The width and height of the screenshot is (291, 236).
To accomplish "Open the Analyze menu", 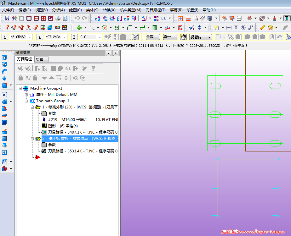I will (x=58, y=10).
